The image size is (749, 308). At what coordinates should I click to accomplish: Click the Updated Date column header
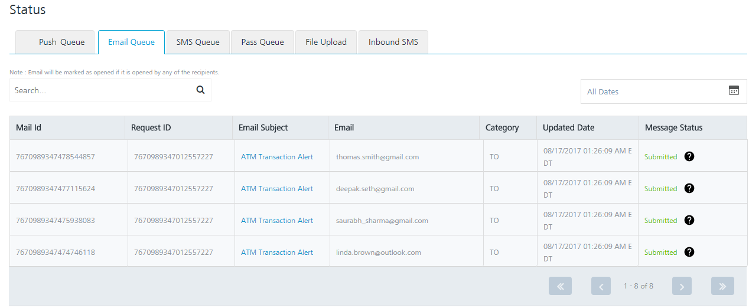click(x=568, y=127)
